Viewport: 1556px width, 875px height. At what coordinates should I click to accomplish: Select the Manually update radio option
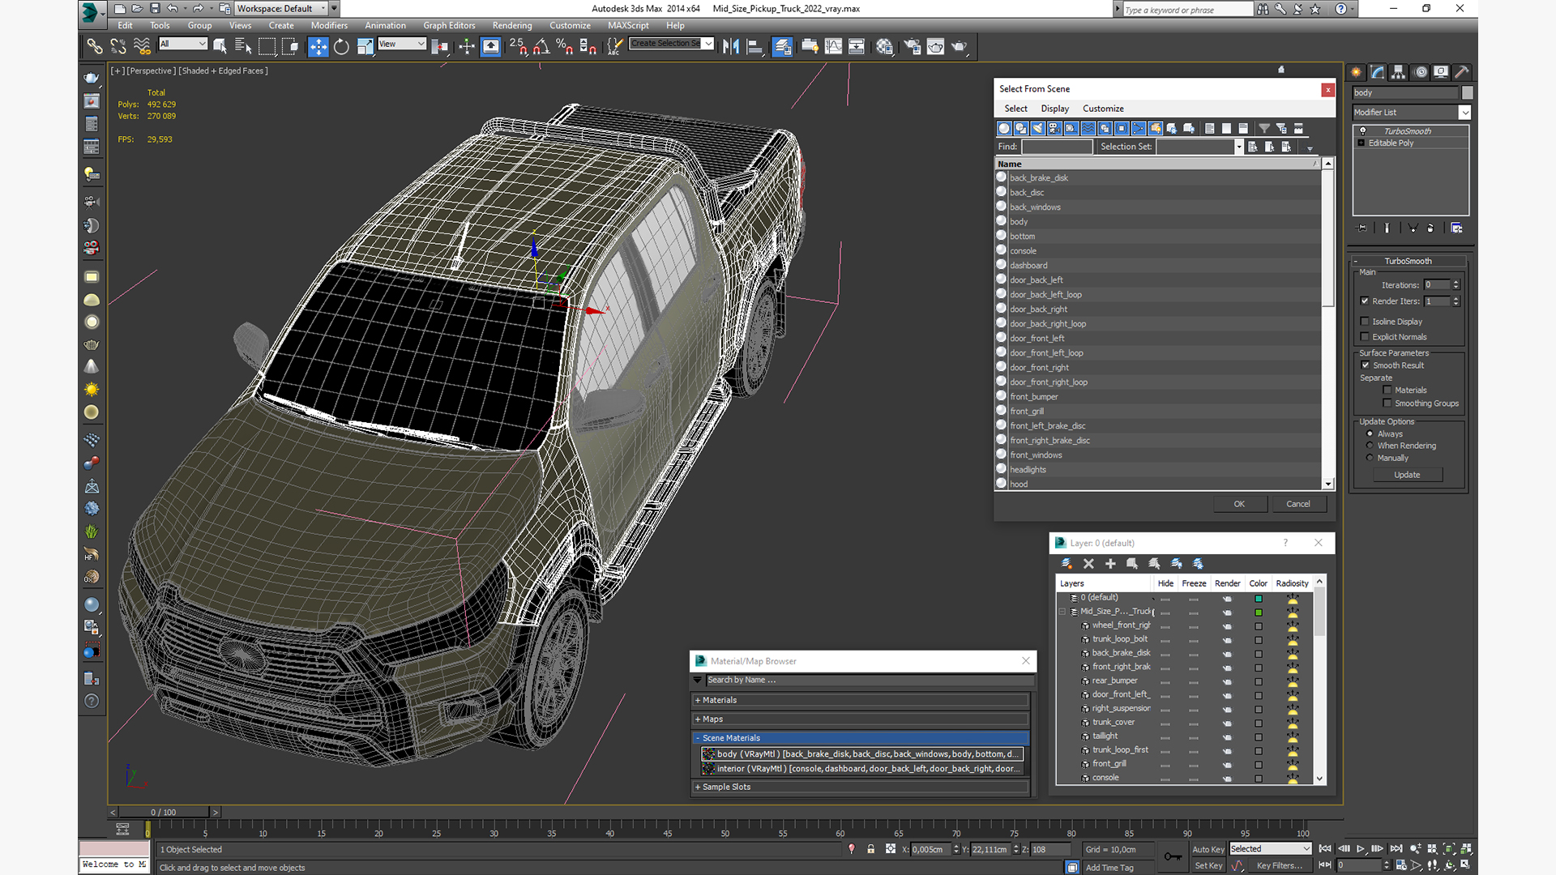1370,458
